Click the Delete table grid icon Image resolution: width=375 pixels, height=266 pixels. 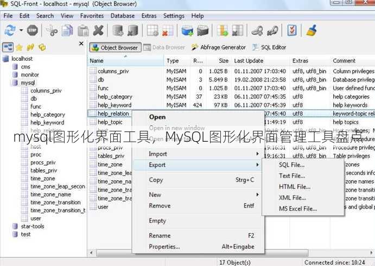[x=168, y=30]
